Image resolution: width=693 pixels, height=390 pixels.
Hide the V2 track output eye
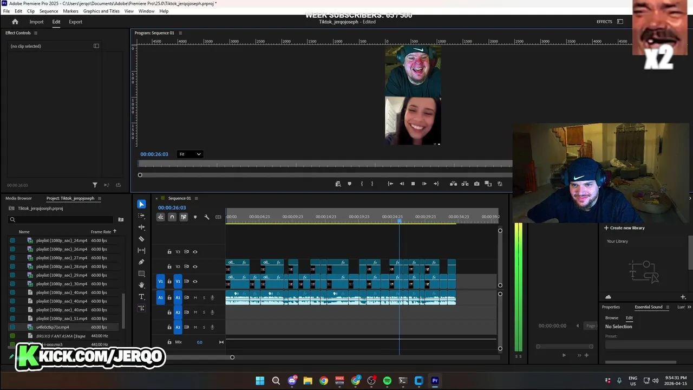(x=195, y=266)
